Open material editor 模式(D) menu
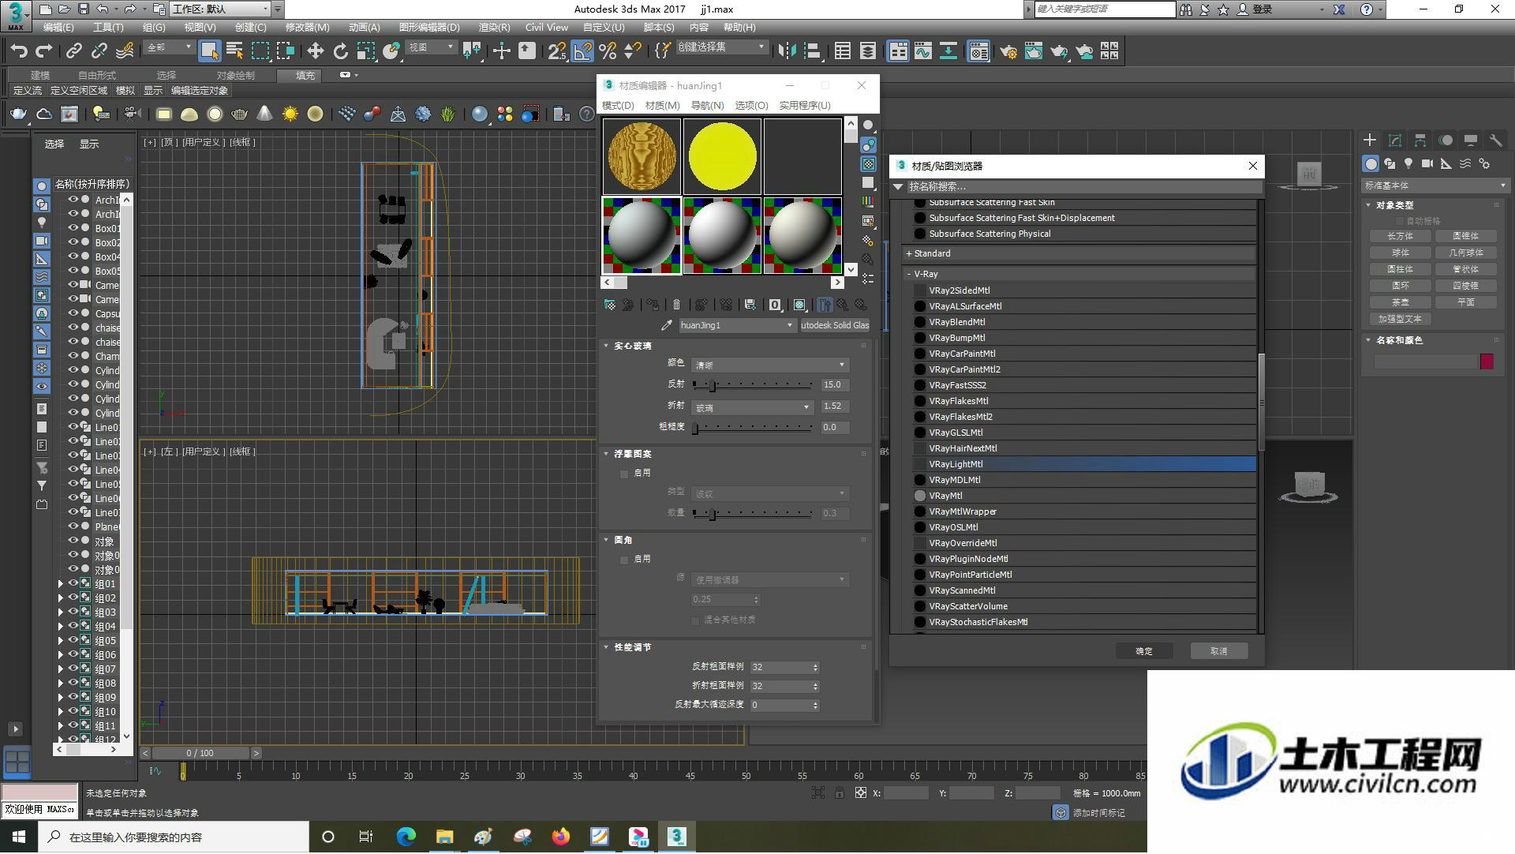Image resolution: width=1515 pixels, height=854 pixels. coord(618,105)
